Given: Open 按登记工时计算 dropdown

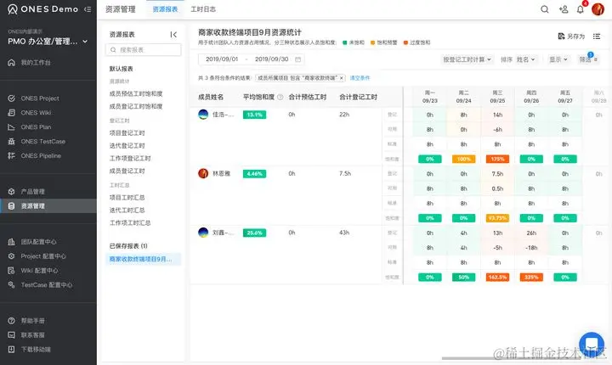Looking at the screenshot, I should [467, 59].
